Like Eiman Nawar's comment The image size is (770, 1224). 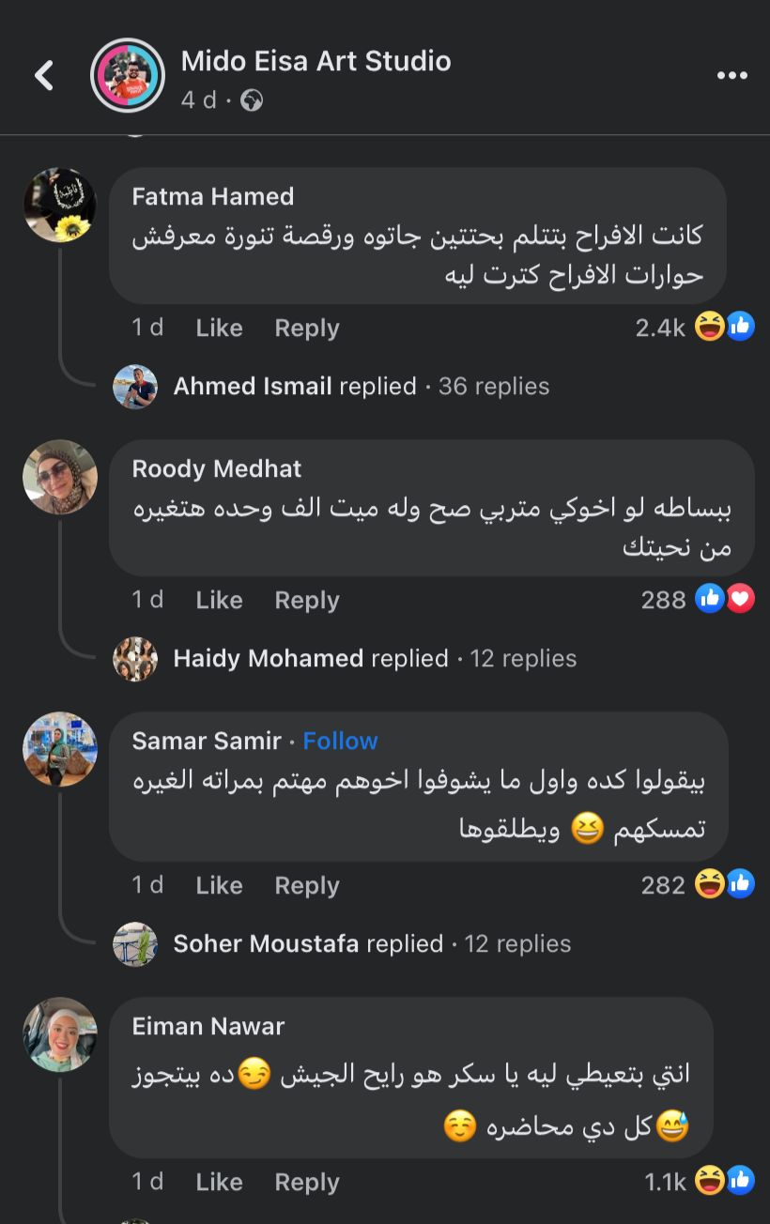click(x=219, y=1182)
